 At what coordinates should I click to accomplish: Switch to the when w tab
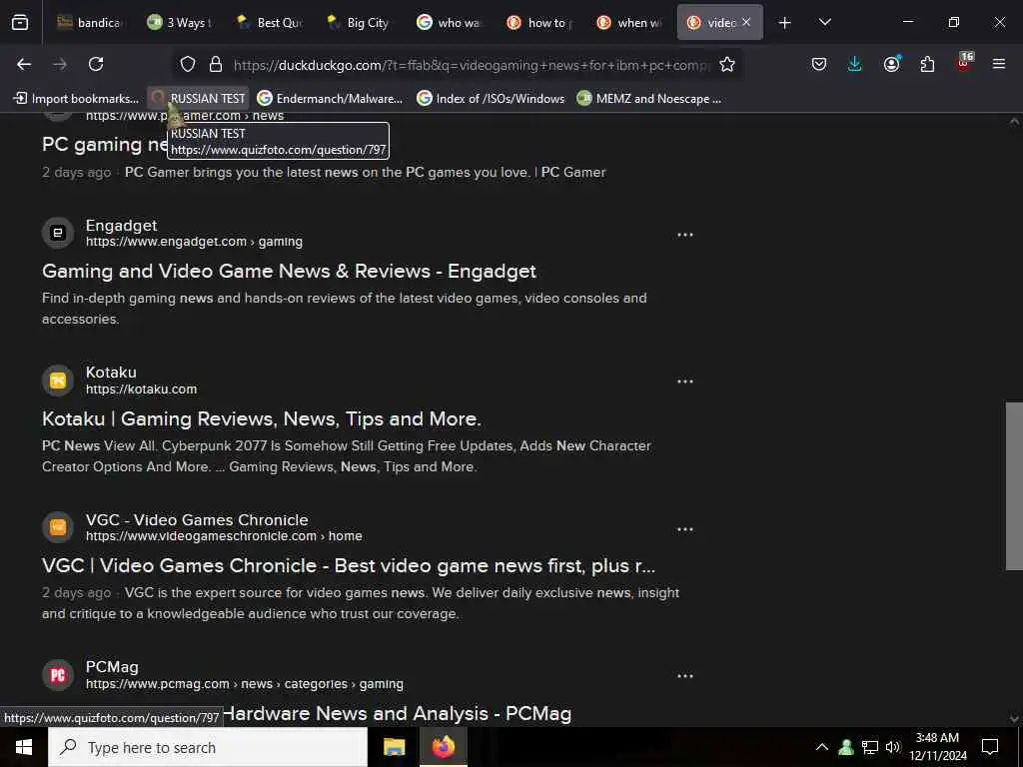(629, 23)
